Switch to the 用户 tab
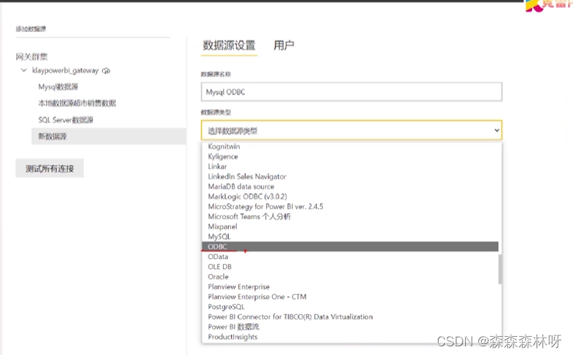The height and width of the screenshot is (355, 573). pos(284,46)
